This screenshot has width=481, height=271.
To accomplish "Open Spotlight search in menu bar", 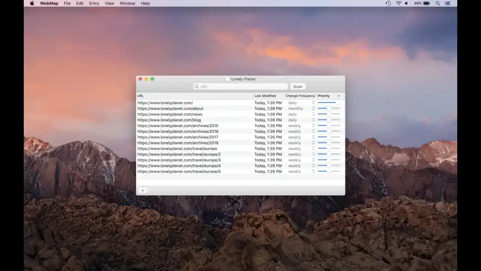I will click(438, 3).
